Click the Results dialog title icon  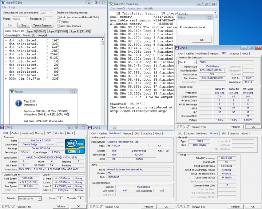tap(12, 92)
